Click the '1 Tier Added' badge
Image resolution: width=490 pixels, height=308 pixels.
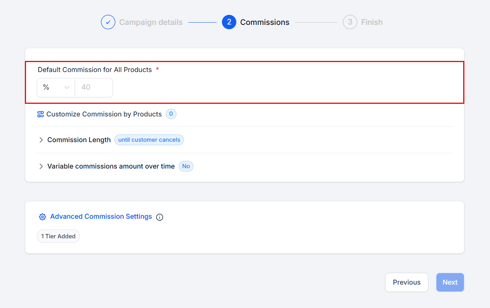point(58,236)
